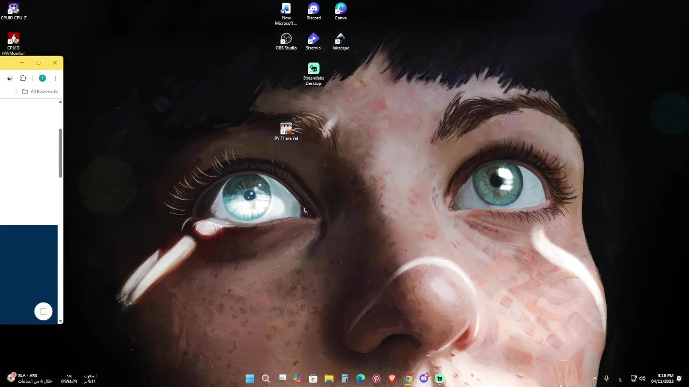Open the OBS Studio desktop icon
This screenshot has width=689, height=387.
(x=286, y=42)
